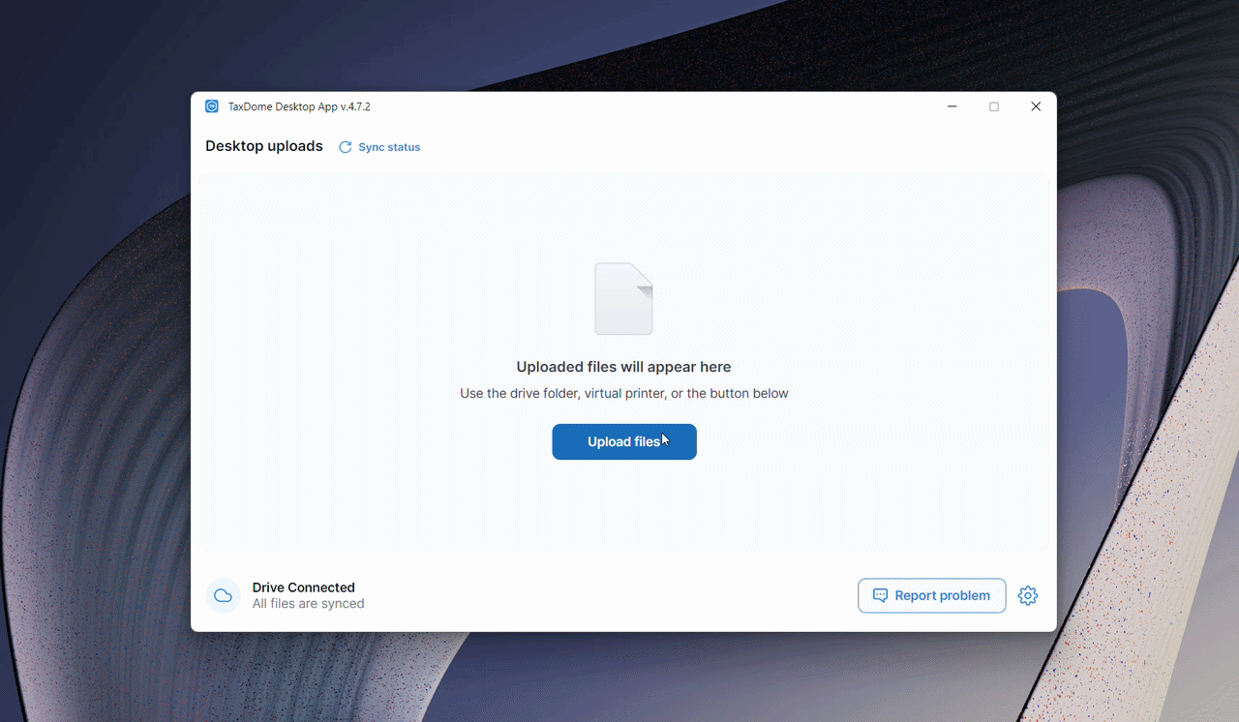Click the blank document placeholder icon
This screenshot has height=722, width=1239.
(x=623, y=299)
